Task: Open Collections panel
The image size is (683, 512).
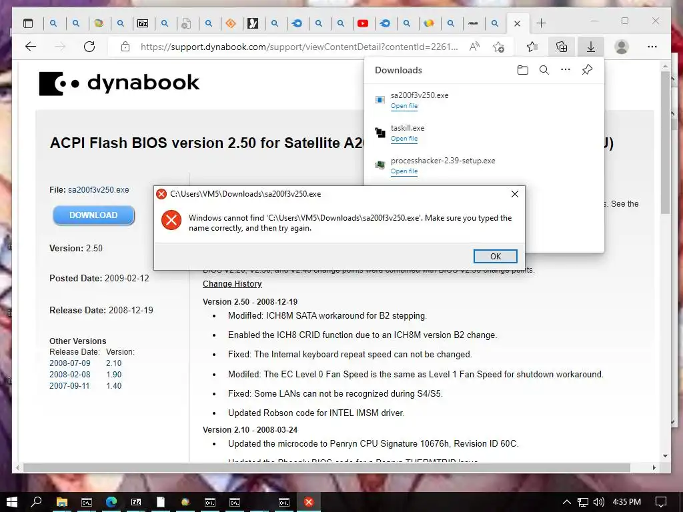Action: point(562,47)
